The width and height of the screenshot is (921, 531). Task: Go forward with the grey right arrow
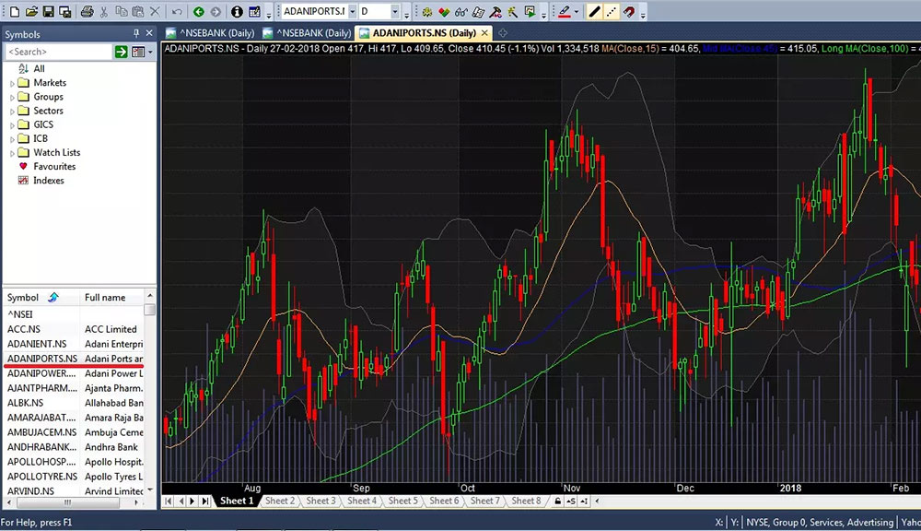[x=216, y=11]
